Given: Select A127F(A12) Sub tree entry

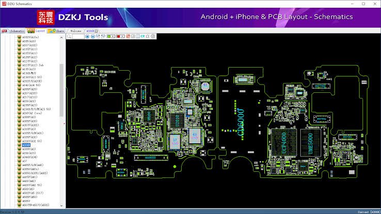Looking at the screenshot, I should coord(33,65).
